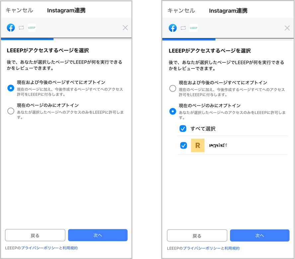The width and height of the screenshot is (295, 259).
Task: Click the Facebook logo in right panel
Action: tap(173, 28)
